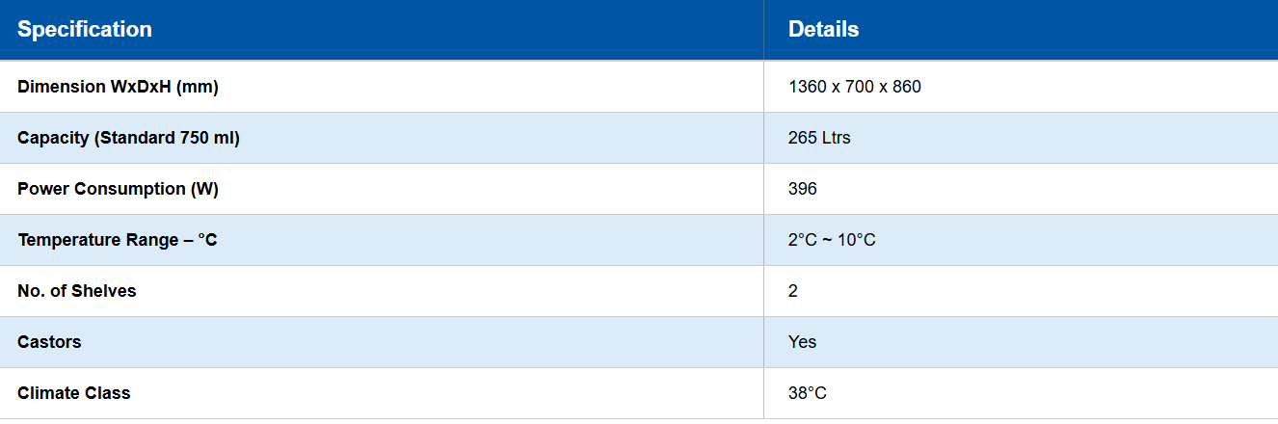Click the 1360 x 700 x 860 value
Screen dimensions: 1278x424
click(854, 87)
